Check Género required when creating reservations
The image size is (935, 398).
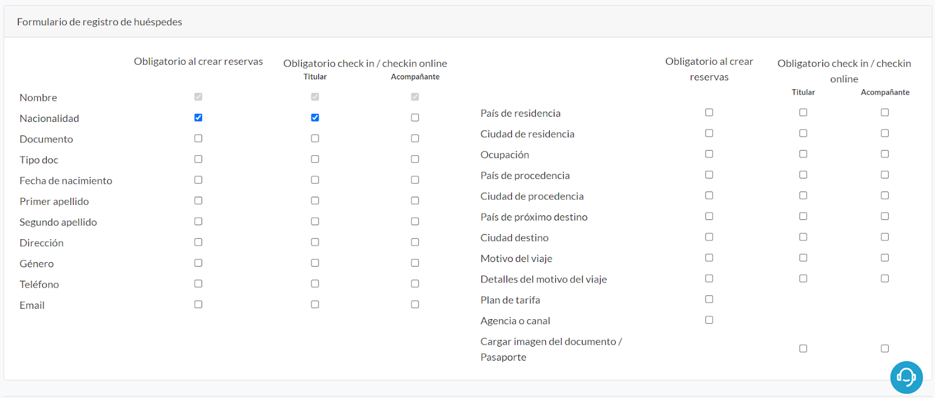(198, 263)
